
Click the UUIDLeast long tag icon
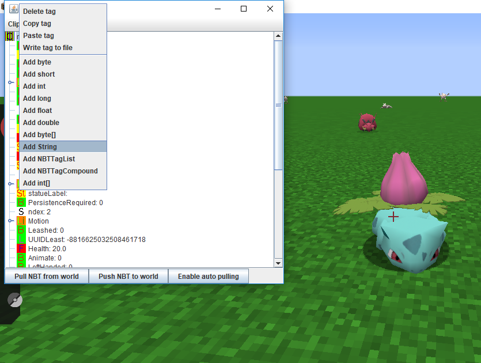tap(21, 239)
